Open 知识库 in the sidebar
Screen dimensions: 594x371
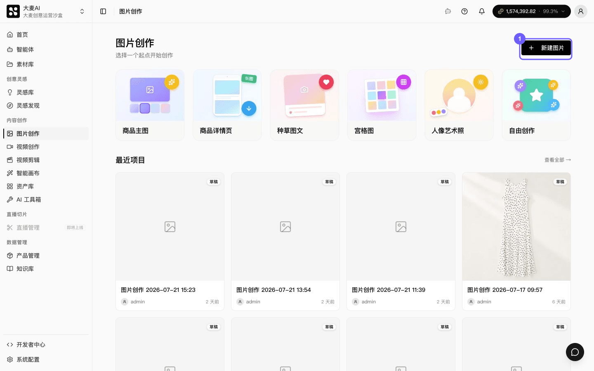(x=46, y=269)
